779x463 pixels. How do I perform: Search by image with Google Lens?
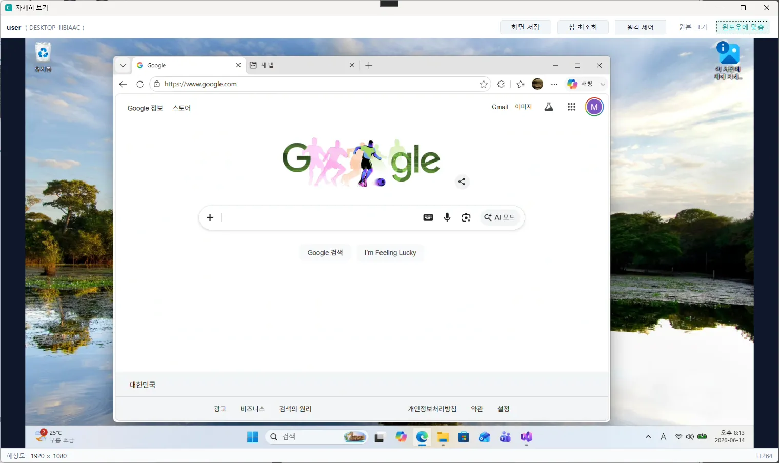[x=466, y=217]
